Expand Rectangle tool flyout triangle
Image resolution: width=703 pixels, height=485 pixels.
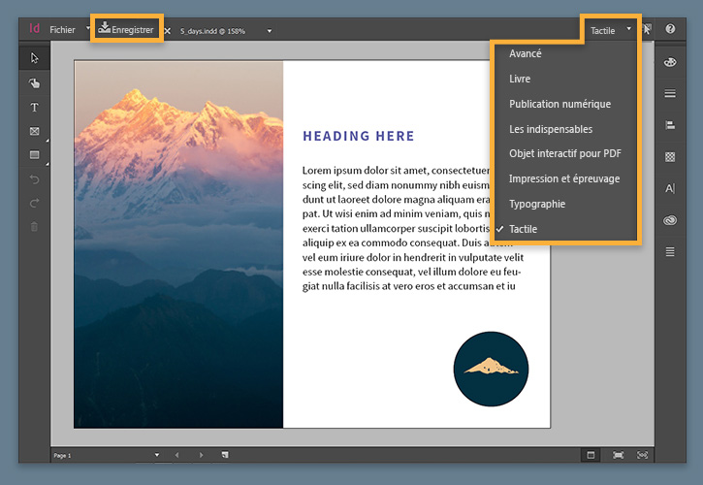pyautogui.click(x=48, y=164)
